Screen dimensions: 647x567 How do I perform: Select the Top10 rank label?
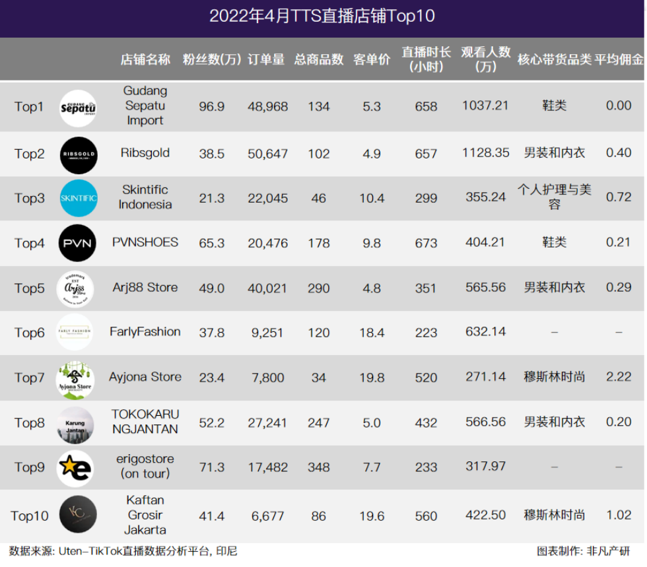[29, 516]
